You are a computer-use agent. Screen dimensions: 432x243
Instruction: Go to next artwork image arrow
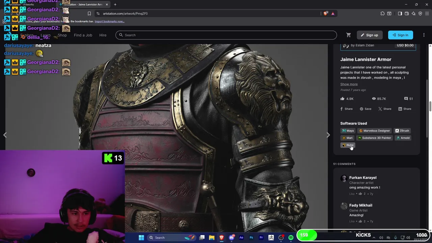pos(328,135)
